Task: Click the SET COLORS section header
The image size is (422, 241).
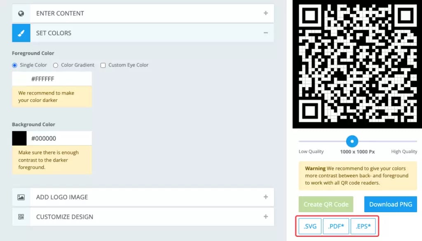Action: click(x=143, y=33)
